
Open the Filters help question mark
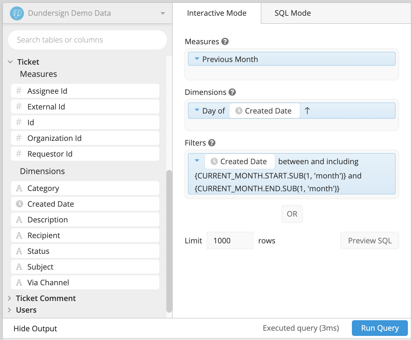coord(212,143)
